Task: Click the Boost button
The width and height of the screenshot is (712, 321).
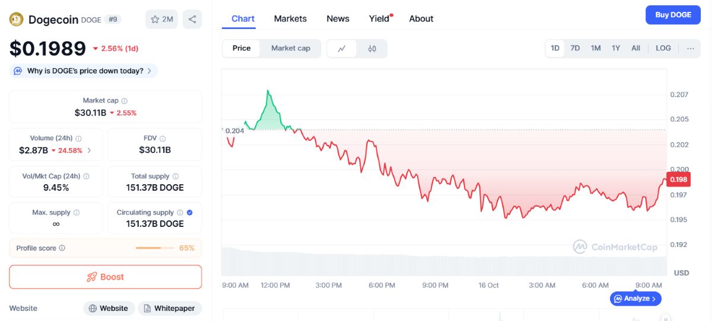Action: tap(106, 277)
